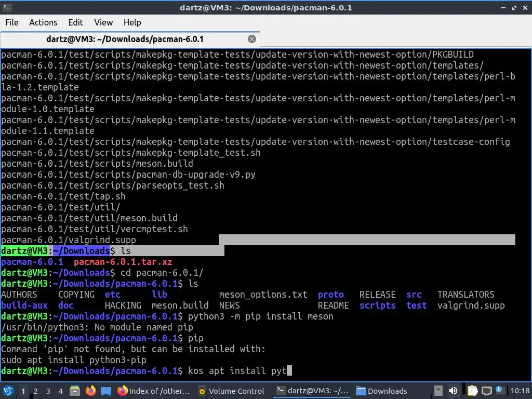The height and width of the screenshot is (399, 532).
Task: Click the 'scripts' directory name
Action: click(377, 305)
